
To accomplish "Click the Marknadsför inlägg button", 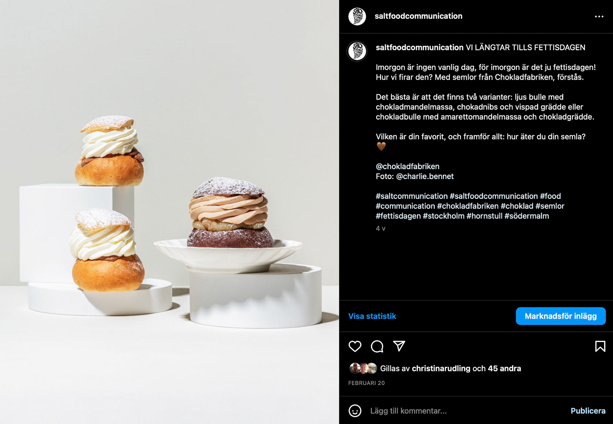I will click(x=561, y=316).
